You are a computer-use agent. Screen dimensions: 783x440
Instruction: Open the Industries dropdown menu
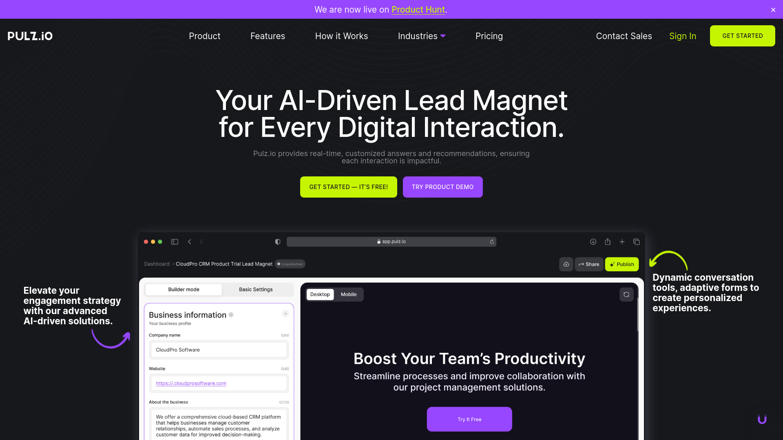(422, 35)
